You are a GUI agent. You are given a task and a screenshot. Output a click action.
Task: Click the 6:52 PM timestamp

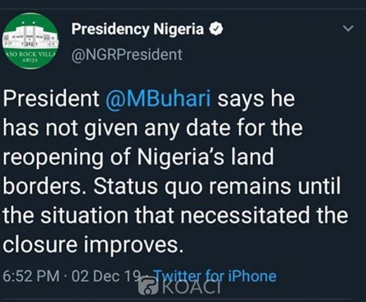click(x=30, y=276)
